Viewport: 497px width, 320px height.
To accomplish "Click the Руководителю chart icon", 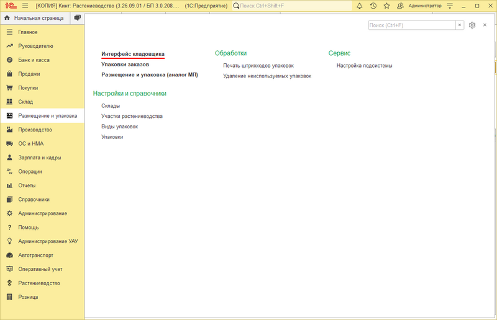I will 9,46.
